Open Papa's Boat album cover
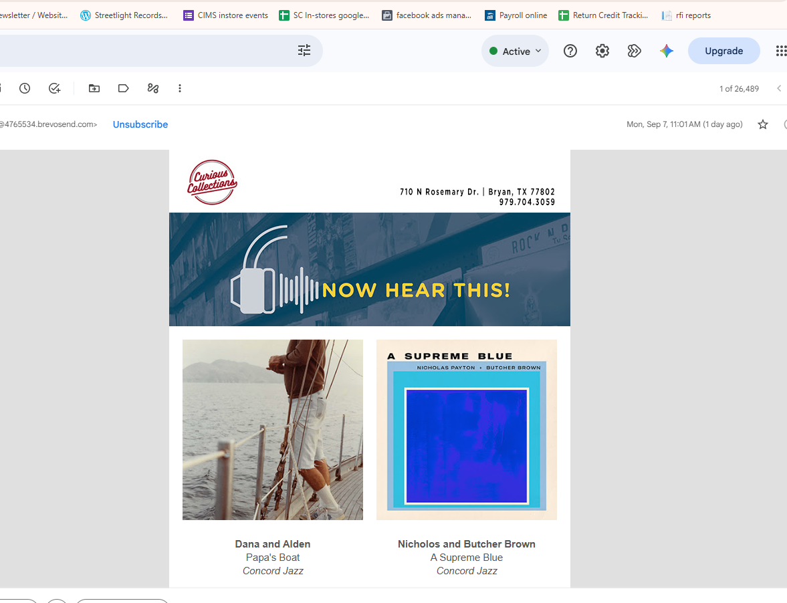This screenshot has height=603, width=787. pos(273,430)
